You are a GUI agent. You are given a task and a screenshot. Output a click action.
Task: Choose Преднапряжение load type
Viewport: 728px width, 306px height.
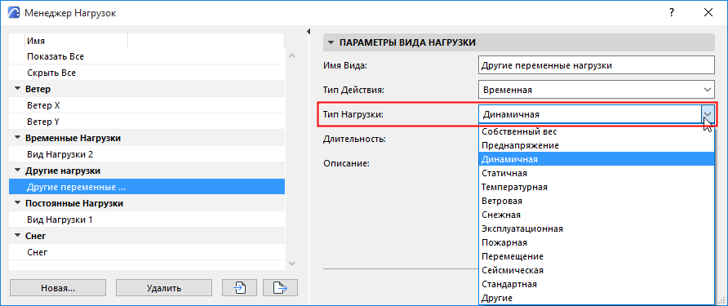coord(596,145)
